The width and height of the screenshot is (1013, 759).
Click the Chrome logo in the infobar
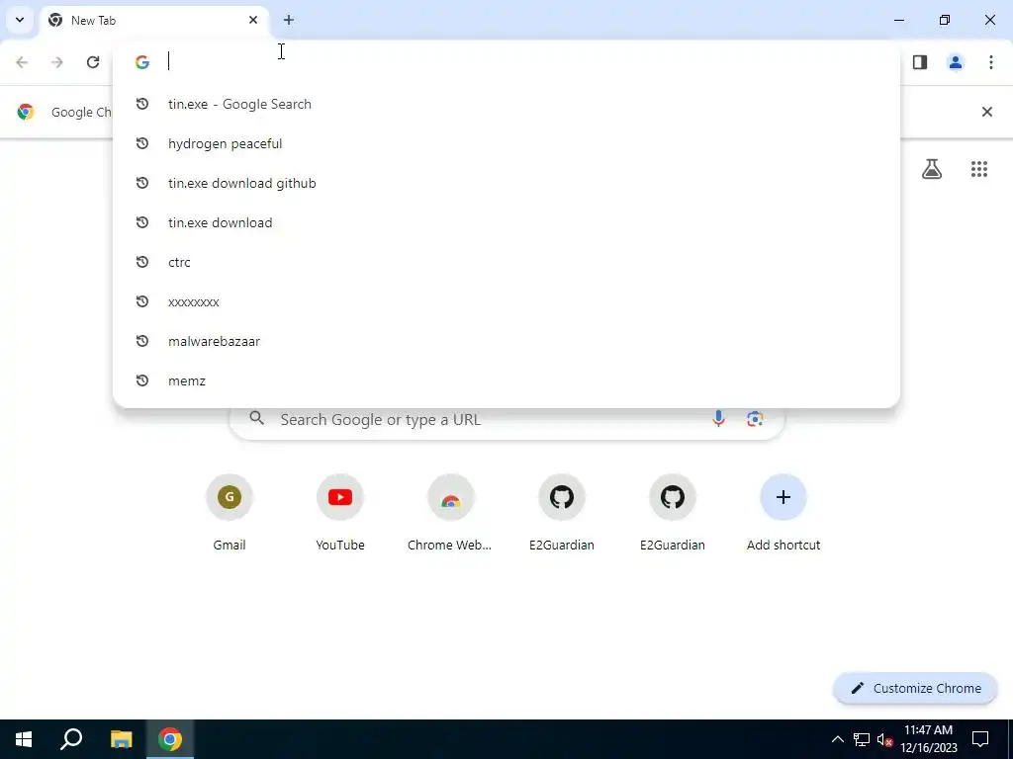click(26, 112)
